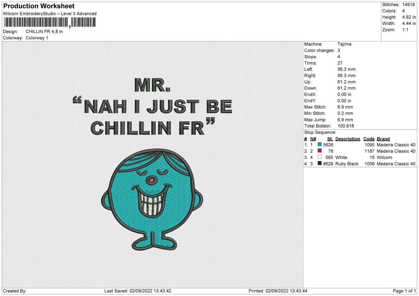Click the Zoom value 1:1
The image size is (419, 296).
(x=406, y=30)
